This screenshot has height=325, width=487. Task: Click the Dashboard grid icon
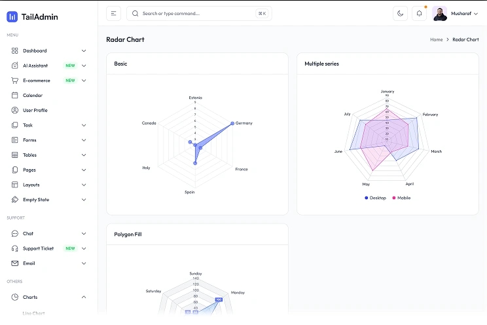point(14,50)
